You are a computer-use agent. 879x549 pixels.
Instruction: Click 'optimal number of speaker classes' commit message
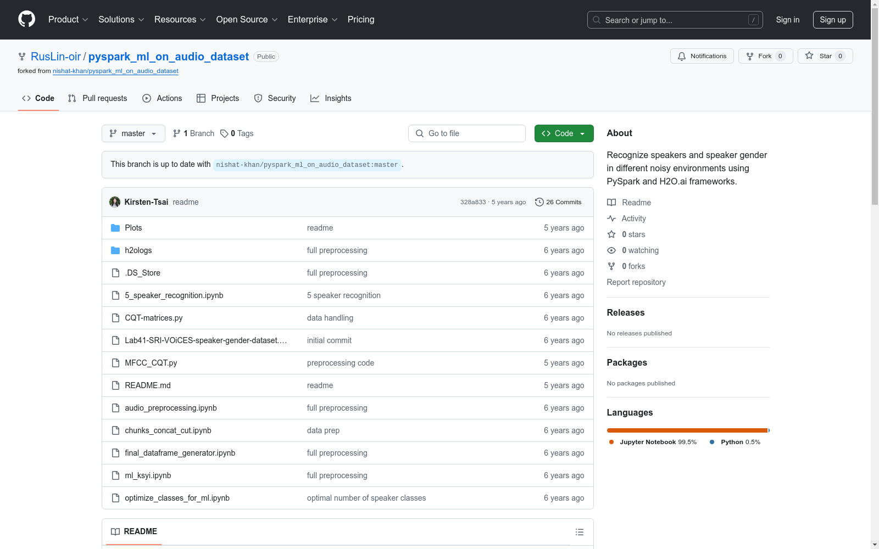366,498
